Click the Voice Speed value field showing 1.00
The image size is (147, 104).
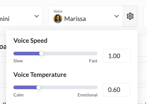click(117, 56)
